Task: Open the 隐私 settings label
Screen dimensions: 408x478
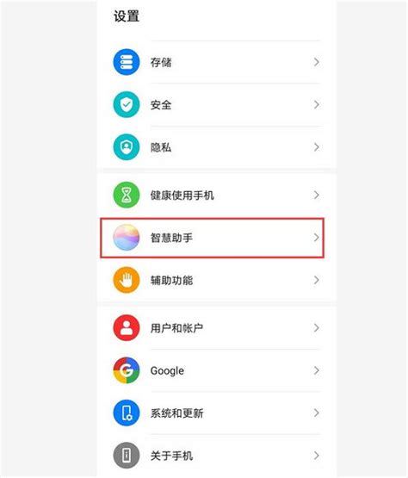Action: pos(161,147)
